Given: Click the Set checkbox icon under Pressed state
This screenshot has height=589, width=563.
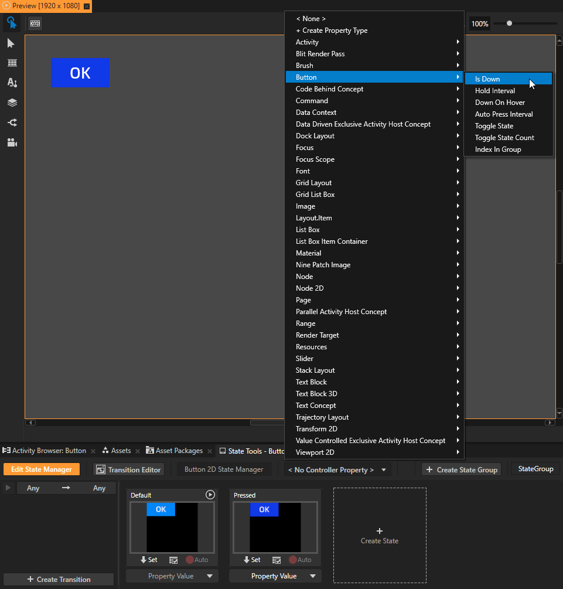Looking at the screenshot, I should [277, 560].
